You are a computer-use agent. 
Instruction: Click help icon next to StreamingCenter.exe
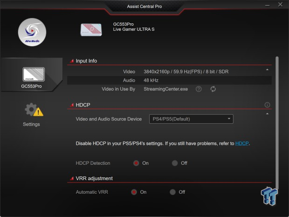[199, 89]
